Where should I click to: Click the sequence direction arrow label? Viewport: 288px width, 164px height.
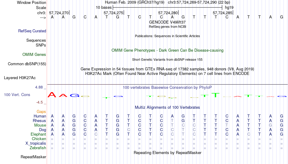coord(43,18)
